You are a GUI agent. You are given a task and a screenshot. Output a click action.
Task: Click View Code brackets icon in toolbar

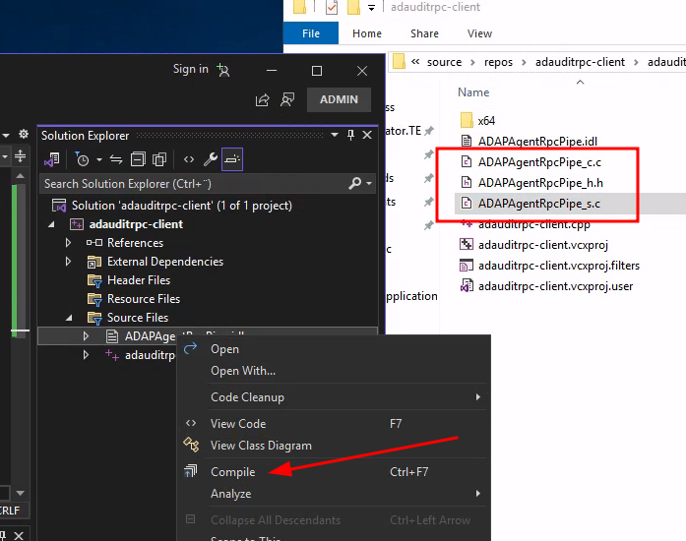point(189,159)
